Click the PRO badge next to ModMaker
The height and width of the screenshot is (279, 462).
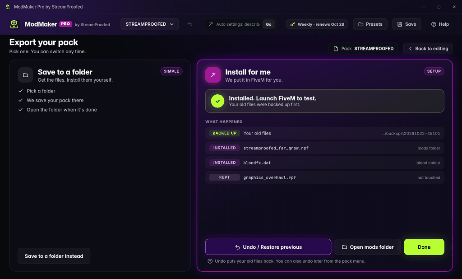[65, 24]
